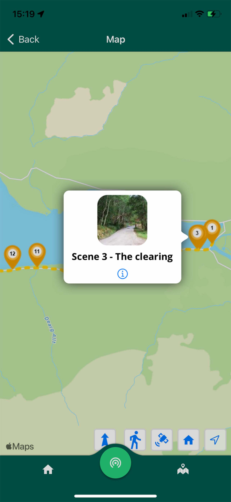Open map pins tab in bottom bar
The height and width of the screenshot is (502, 231).
pos(183,469)
